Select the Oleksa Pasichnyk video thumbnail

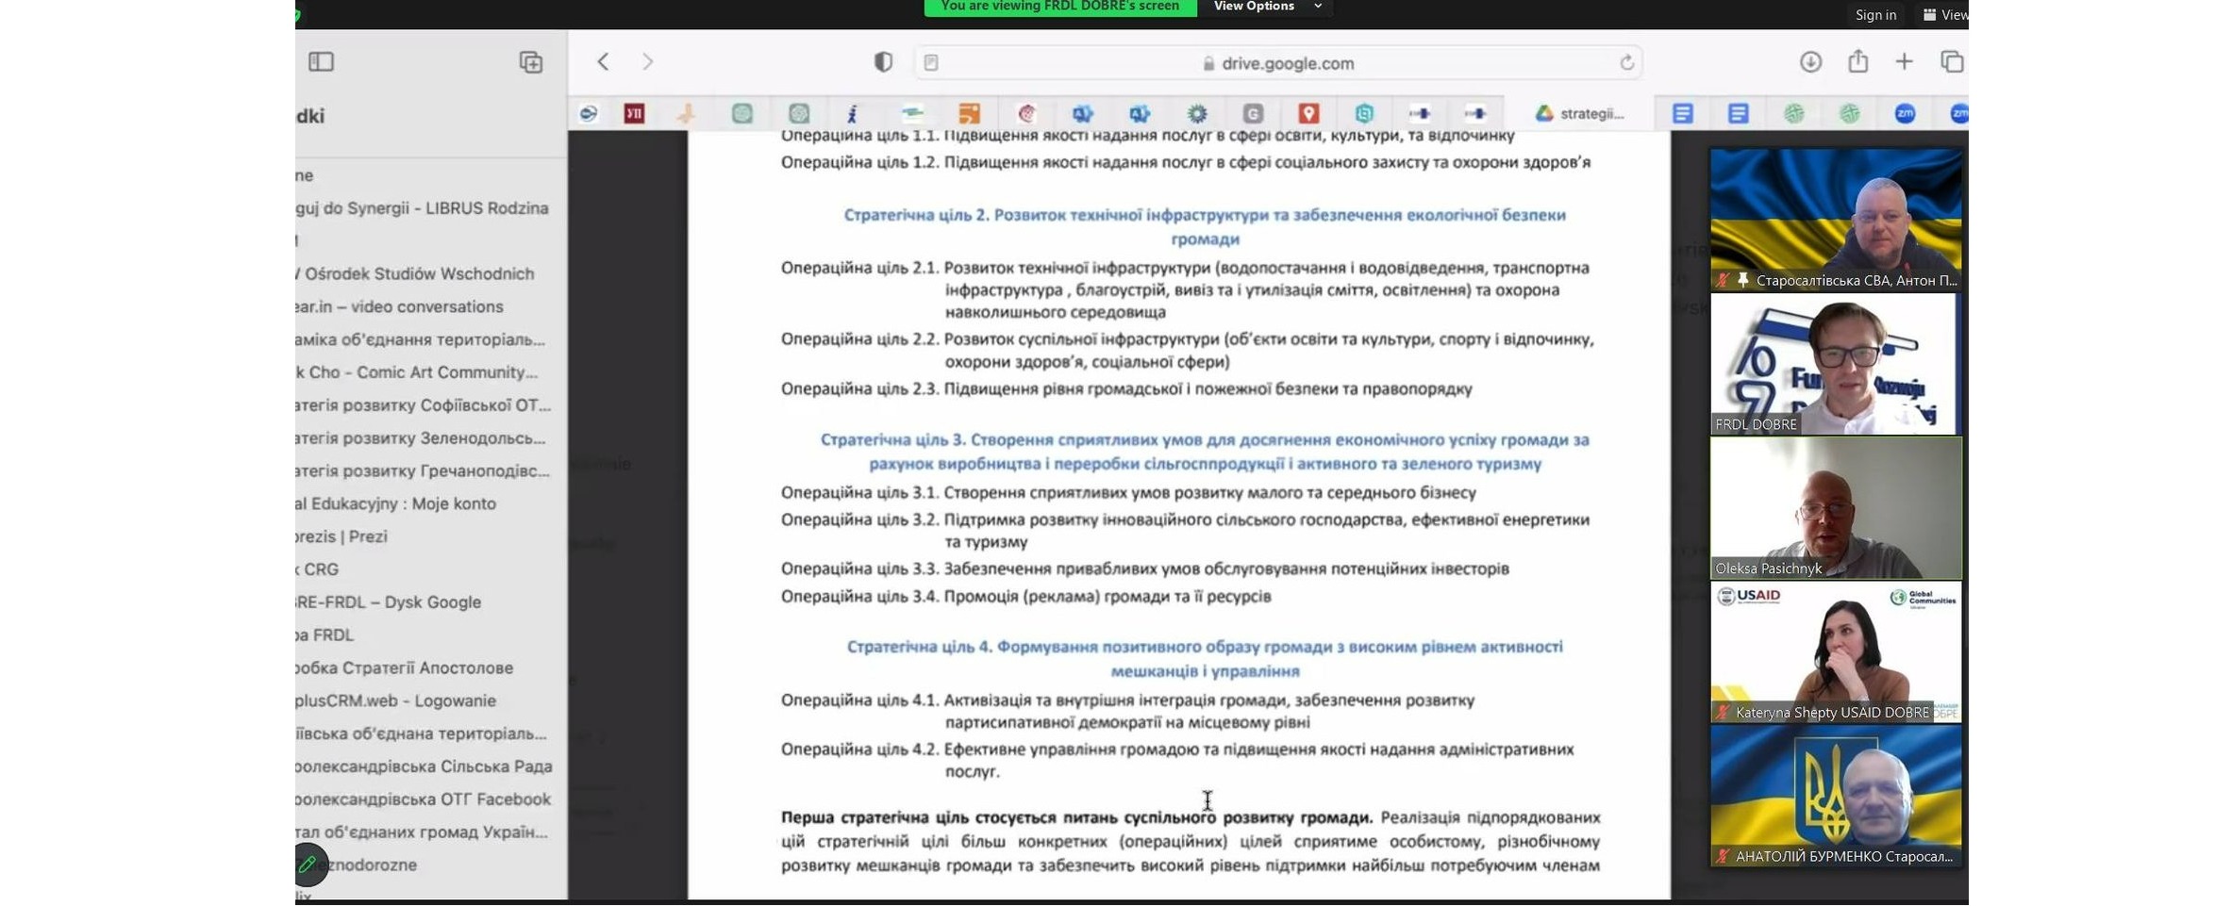point(1835,508)
